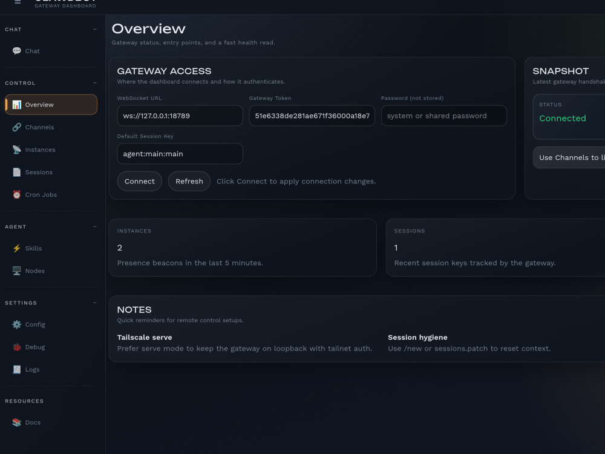Collapse the Settings sidebar section
The height and width of the screenshot is (454, 605).
(95, 303)
